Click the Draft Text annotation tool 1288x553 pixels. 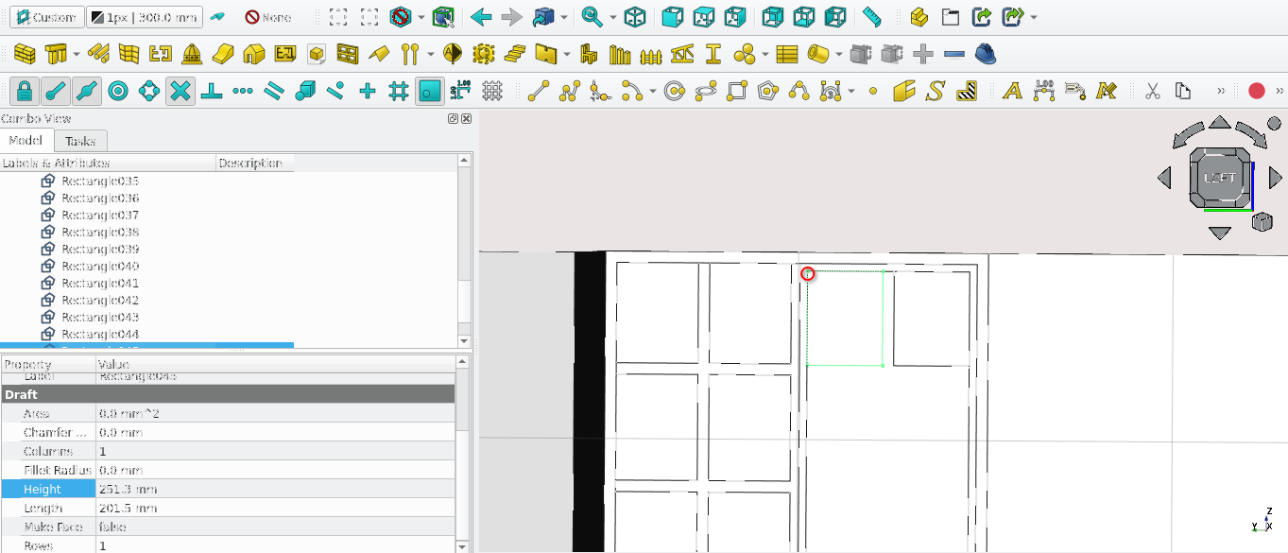pos(1013,92)
